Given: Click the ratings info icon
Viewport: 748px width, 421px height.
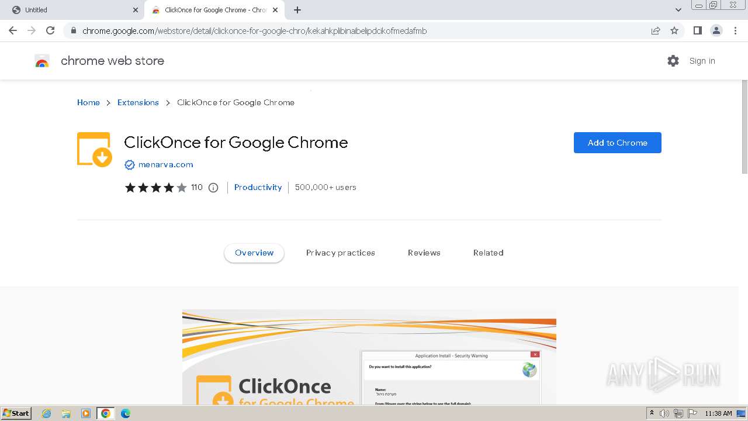Looking at the screenshot, I should (213, 188).
